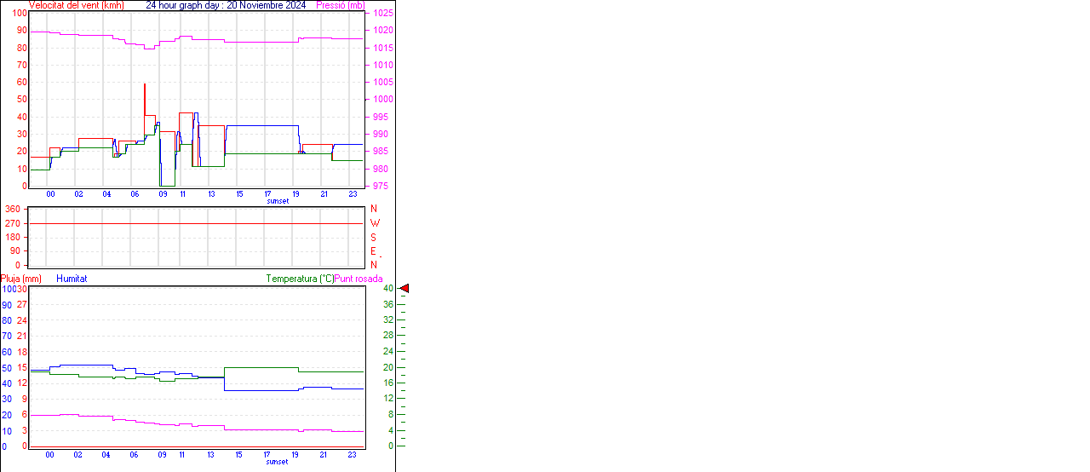Click the red 270 wind direction line
Image resolution: width=1090 pixels, height=472 pixels.
tap(196, 223)
